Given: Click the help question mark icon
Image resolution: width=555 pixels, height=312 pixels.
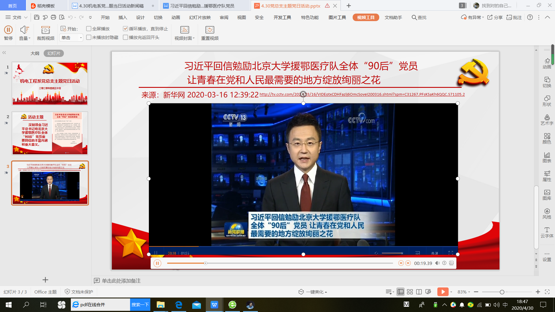Looking at the screenshot, I should (x=530, y=17).
